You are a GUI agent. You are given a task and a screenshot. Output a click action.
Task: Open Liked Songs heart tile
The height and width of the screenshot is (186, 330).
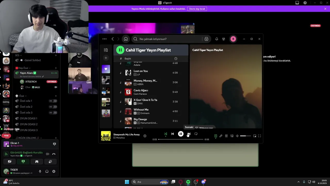coord(106,69)
